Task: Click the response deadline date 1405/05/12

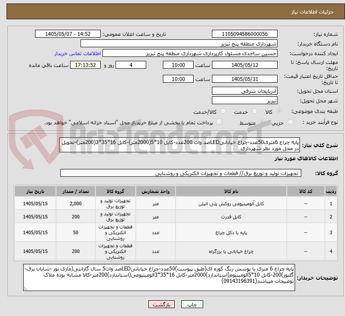Action: coord(244,65)
